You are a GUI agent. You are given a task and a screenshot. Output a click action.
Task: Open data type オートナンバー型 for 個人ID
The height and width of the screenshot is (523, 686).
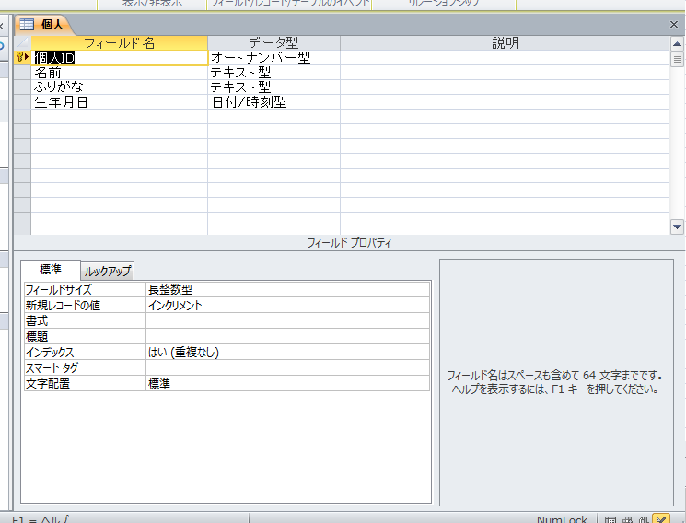[x=273, y=58]
